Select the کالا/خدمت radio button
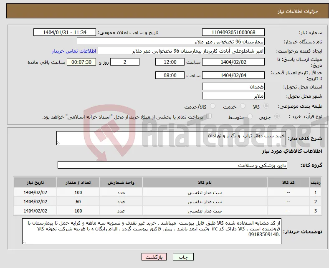Image resolution: width=329 pixels, height=268 pixels. click(213, 106)
